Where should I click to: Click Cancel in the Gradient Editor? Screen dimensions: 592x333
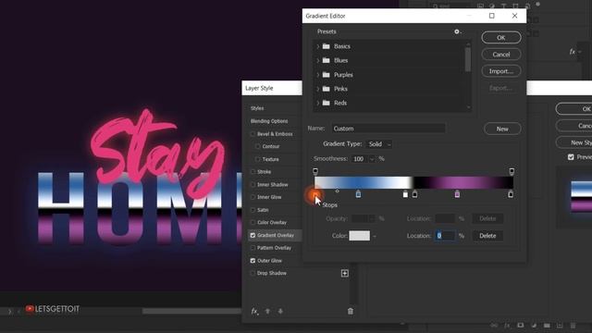tap(501, 55)
